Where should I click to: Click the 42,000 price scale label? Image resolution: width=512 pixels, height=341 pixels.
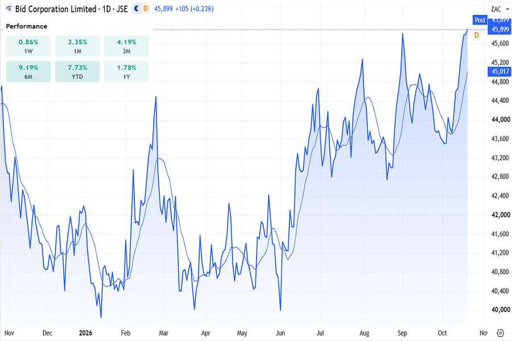[x=501, y=215]
